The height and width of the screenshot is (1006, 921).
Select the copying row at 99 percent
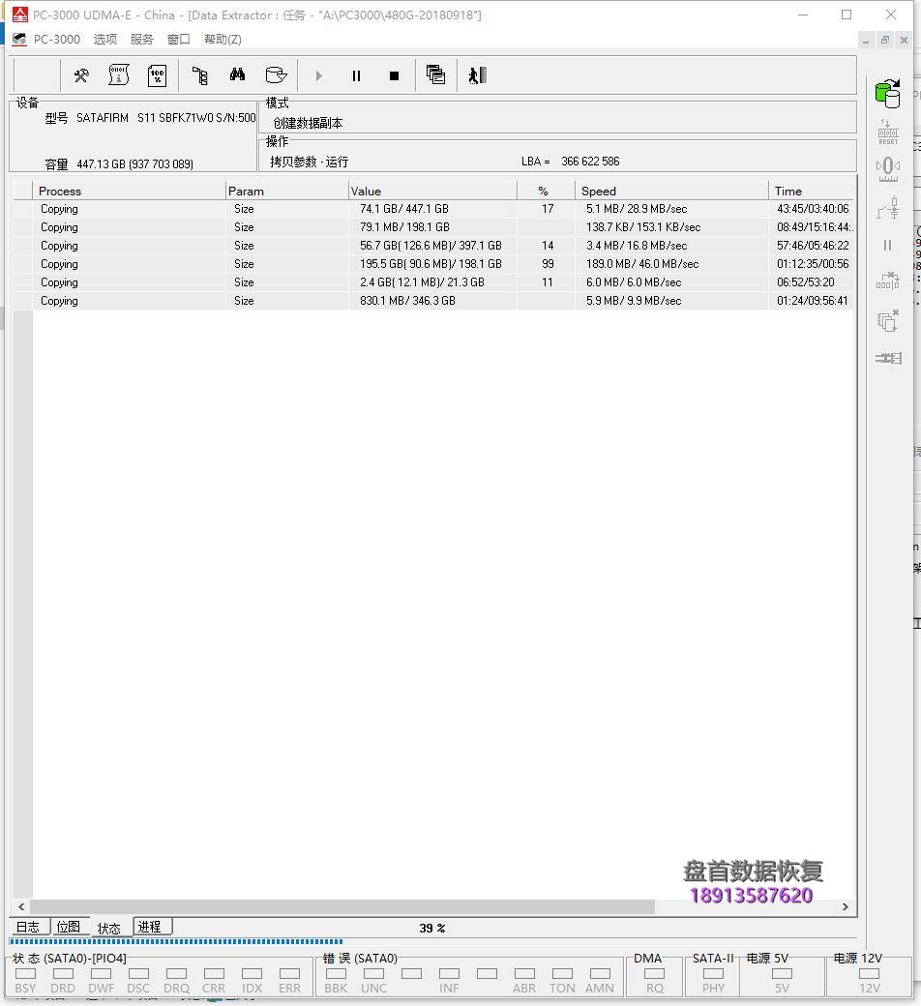point(431,264)
